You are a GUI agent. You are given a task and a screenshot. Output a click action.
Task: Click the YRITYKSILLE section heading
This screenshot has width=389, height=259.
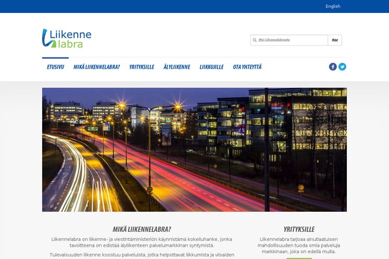point(299,229)
